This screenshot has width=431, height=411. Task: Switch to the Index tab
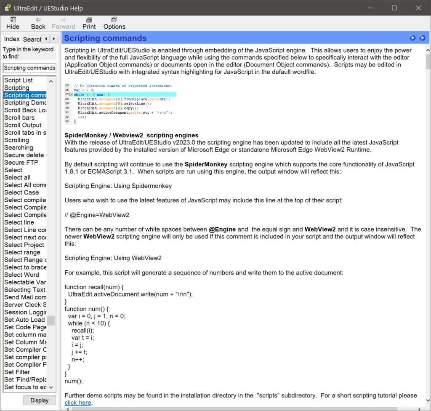point(11,39)
